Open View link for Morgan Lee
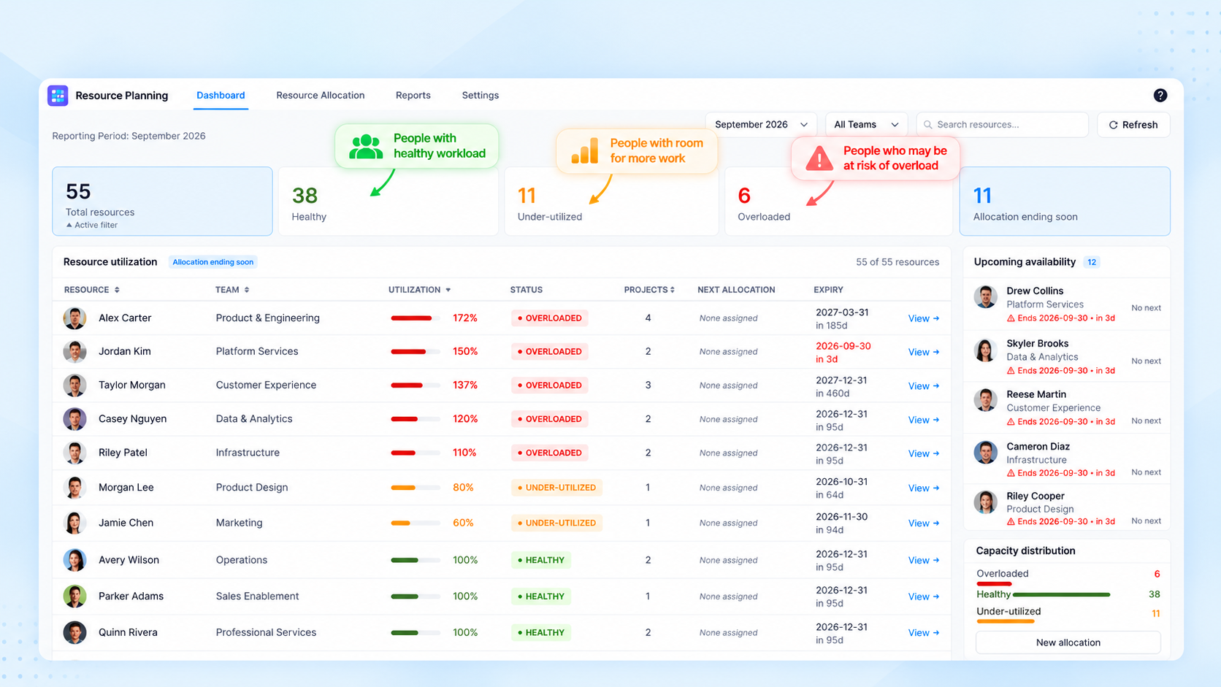This screenshot has width=1221, height=687. 924,488
